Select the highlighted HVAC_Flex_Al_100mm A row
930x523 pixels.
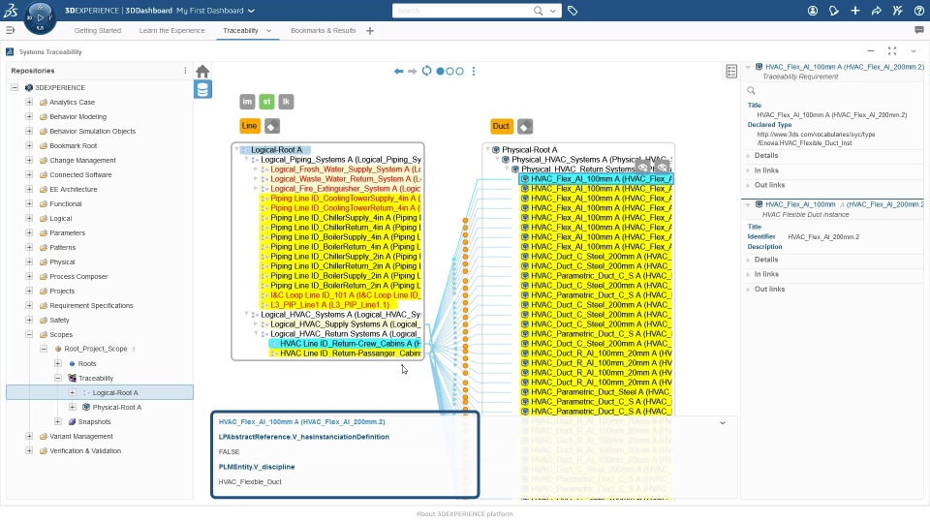click(596, 178)
